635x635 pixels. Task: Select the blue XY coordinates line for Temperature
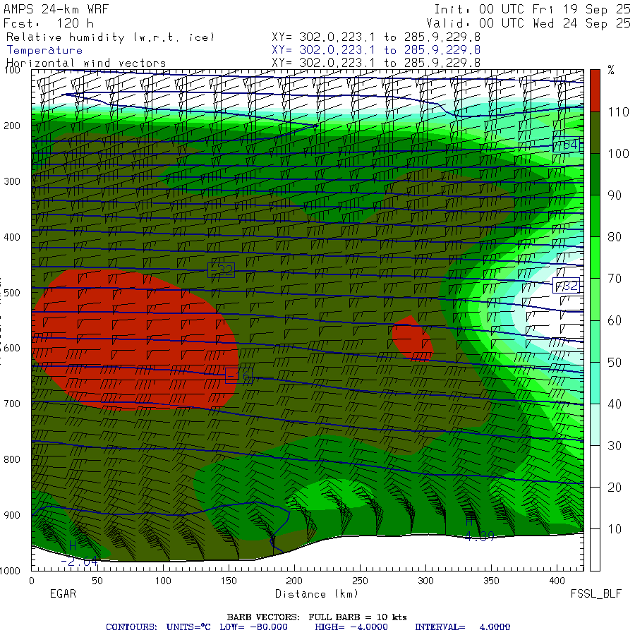click(376, 50)
